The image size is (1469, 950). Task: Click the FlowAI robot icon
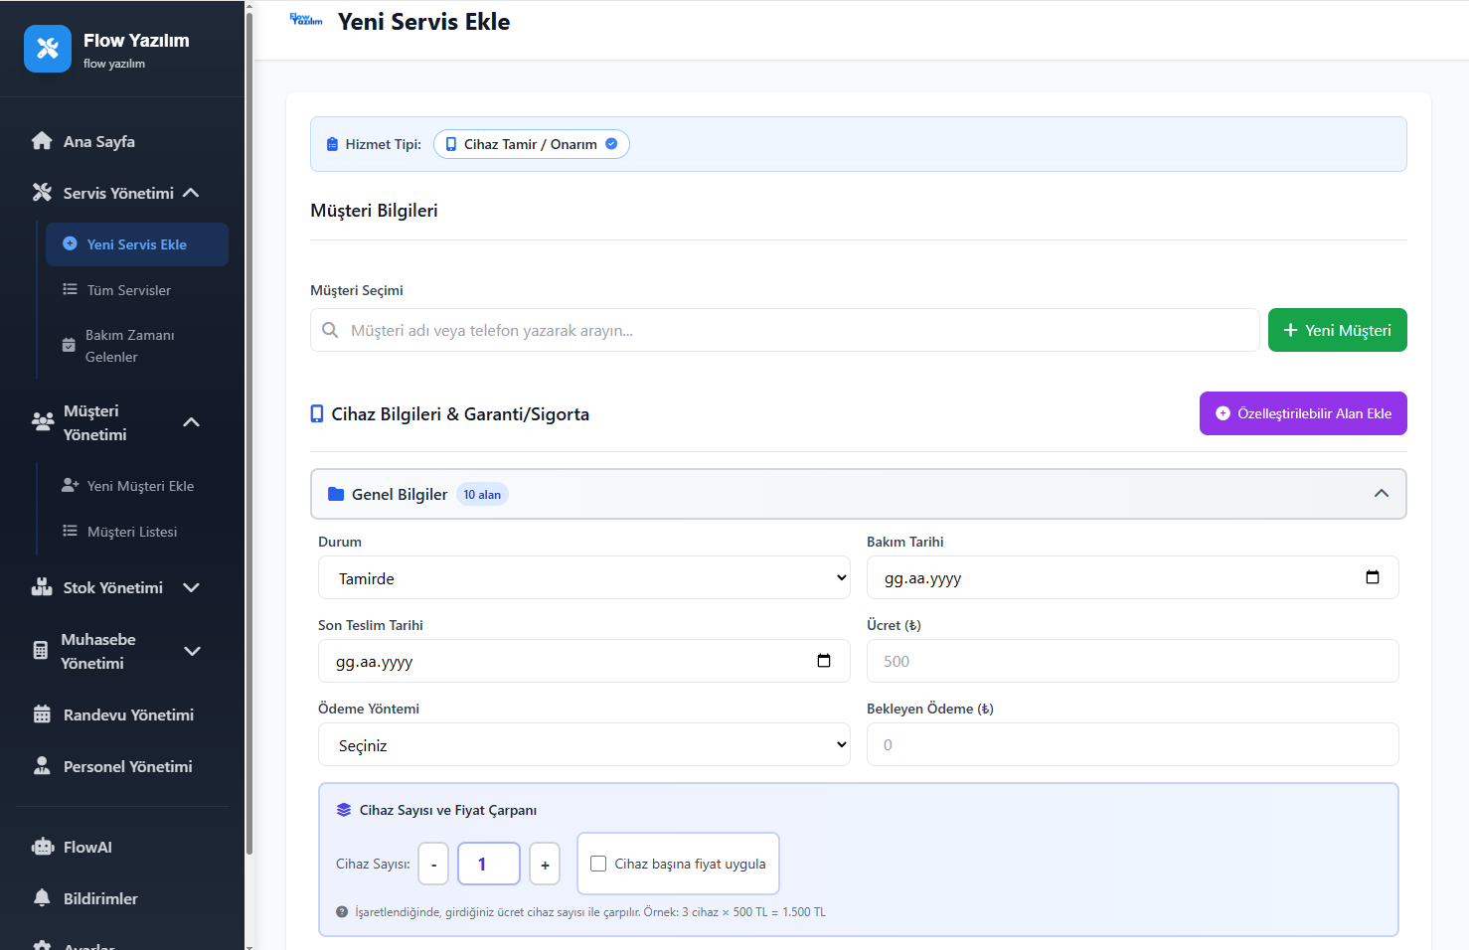pyautogui.click(x=43, y=847)
